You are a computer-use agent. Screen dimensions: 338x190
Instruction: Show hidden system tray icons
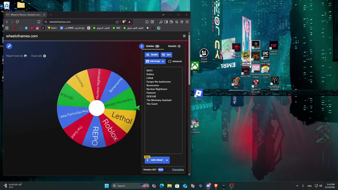(x=297, y=186)
